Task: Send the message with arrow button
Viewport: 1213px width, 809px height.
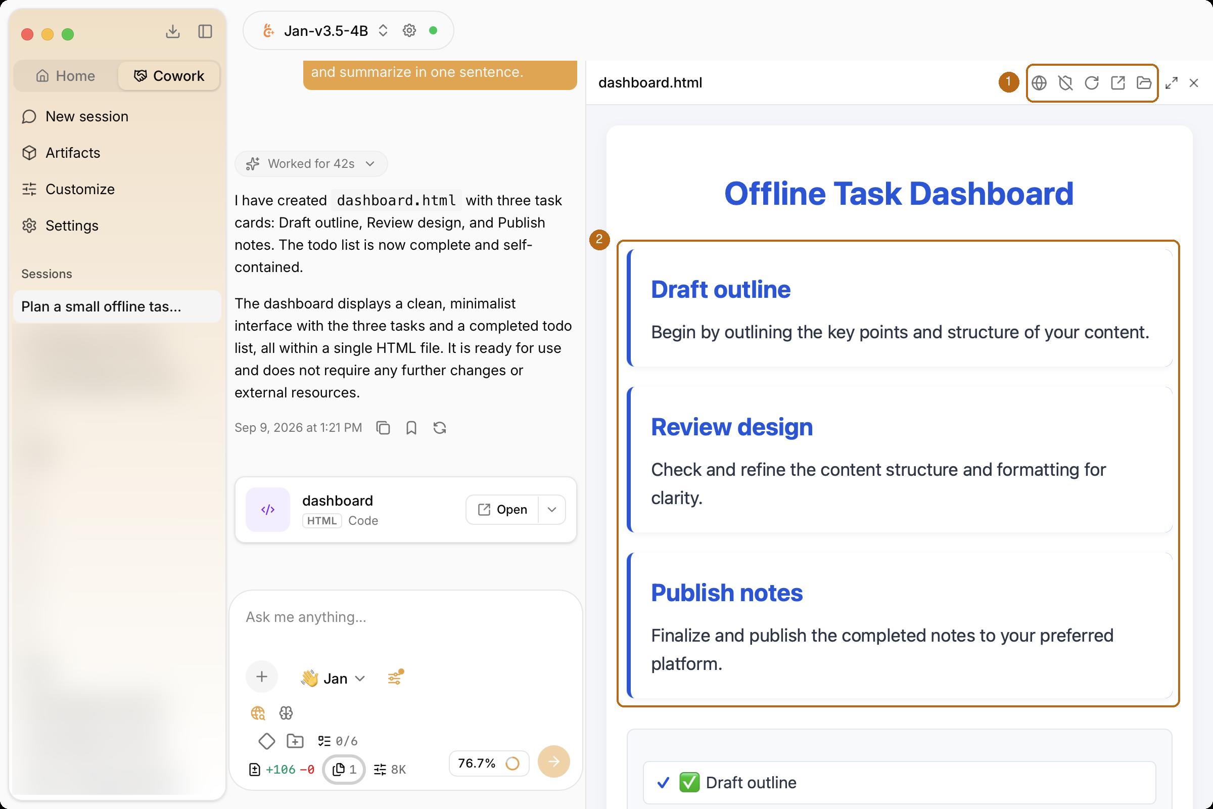Action: (x=554, y=761)
